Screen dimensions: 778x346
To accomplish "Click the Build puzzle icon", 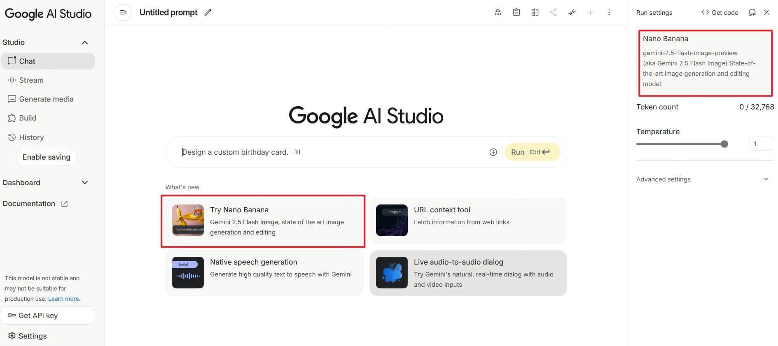I will (12, 118).
